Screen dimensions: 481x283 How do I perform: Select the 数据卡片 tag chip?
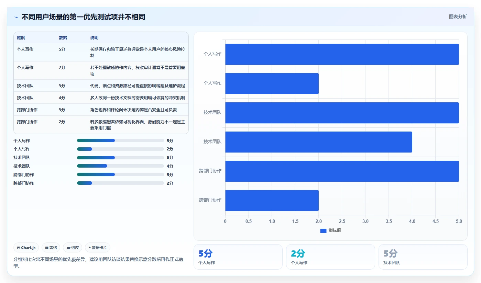[98, 248]
